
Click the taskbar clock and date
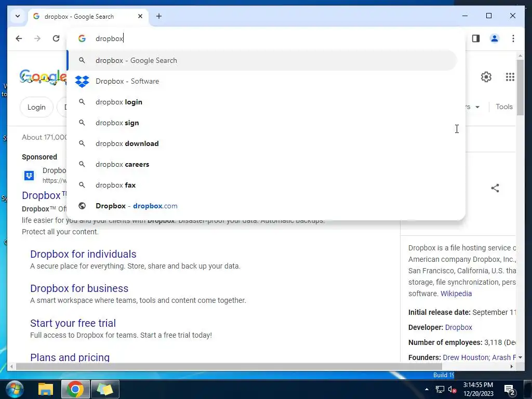tap(478, 389)
